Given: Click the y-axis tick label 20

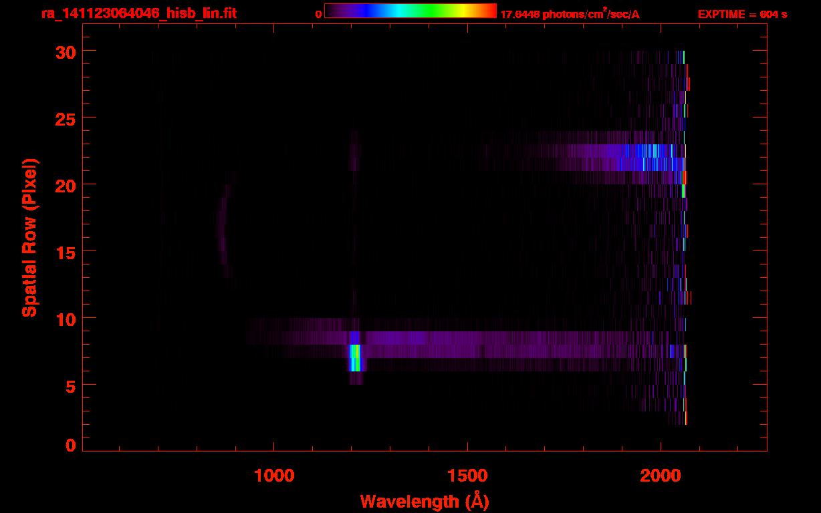Looking at the screenshot, I should click(x=66, y=185).
